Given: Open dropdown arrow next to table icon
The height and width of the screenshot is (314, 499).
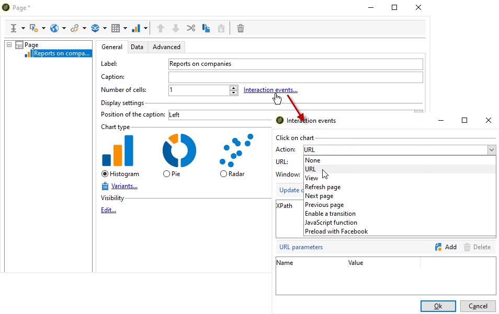Looking at the screenshot, I should pos(125,28).
